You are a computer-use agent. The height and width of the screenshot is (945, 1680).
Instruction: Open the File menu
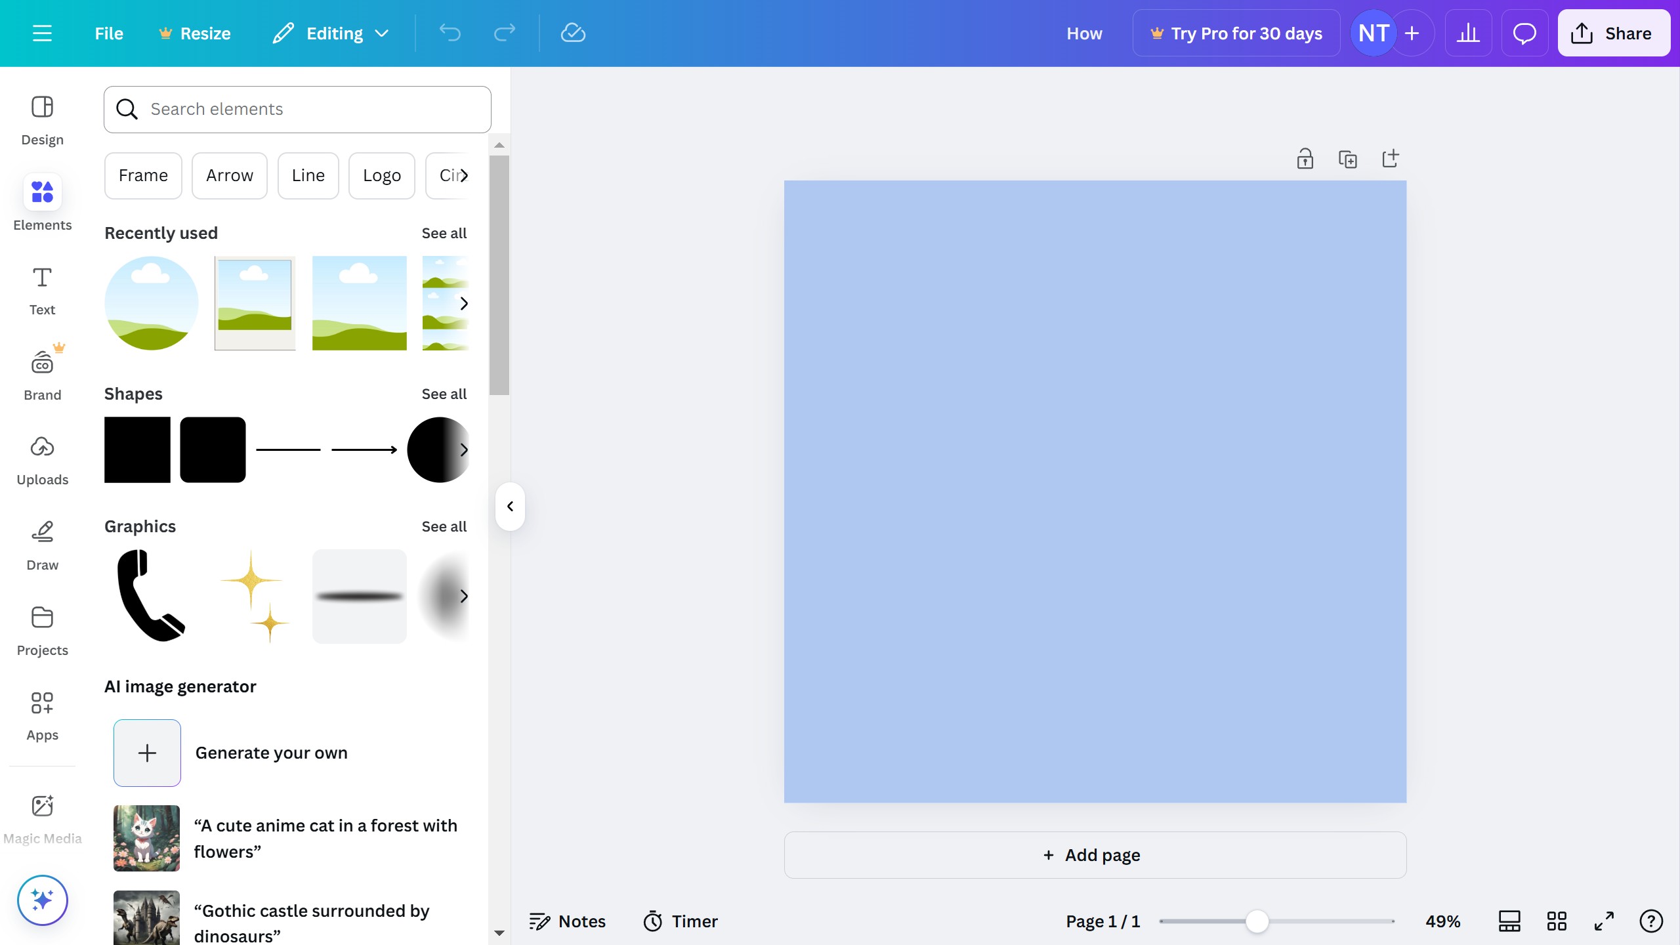(x=108, y=33)
